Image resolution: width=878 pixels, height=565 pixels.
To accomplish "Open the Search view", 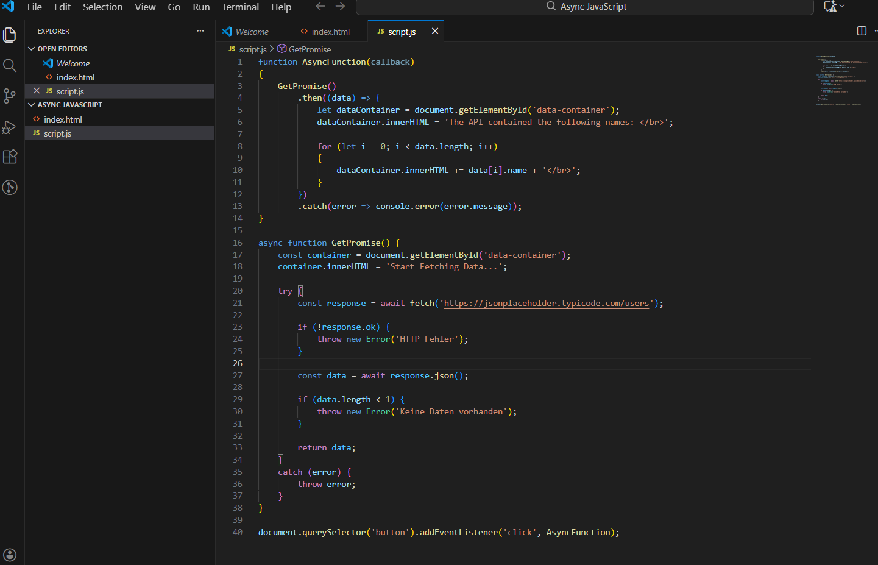I will (10, 65).
